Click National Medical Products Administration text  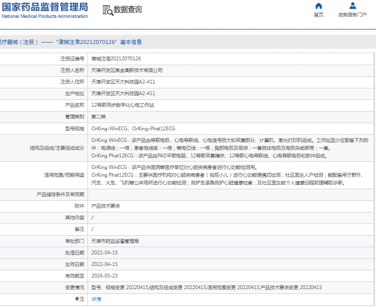coord(45,16)
